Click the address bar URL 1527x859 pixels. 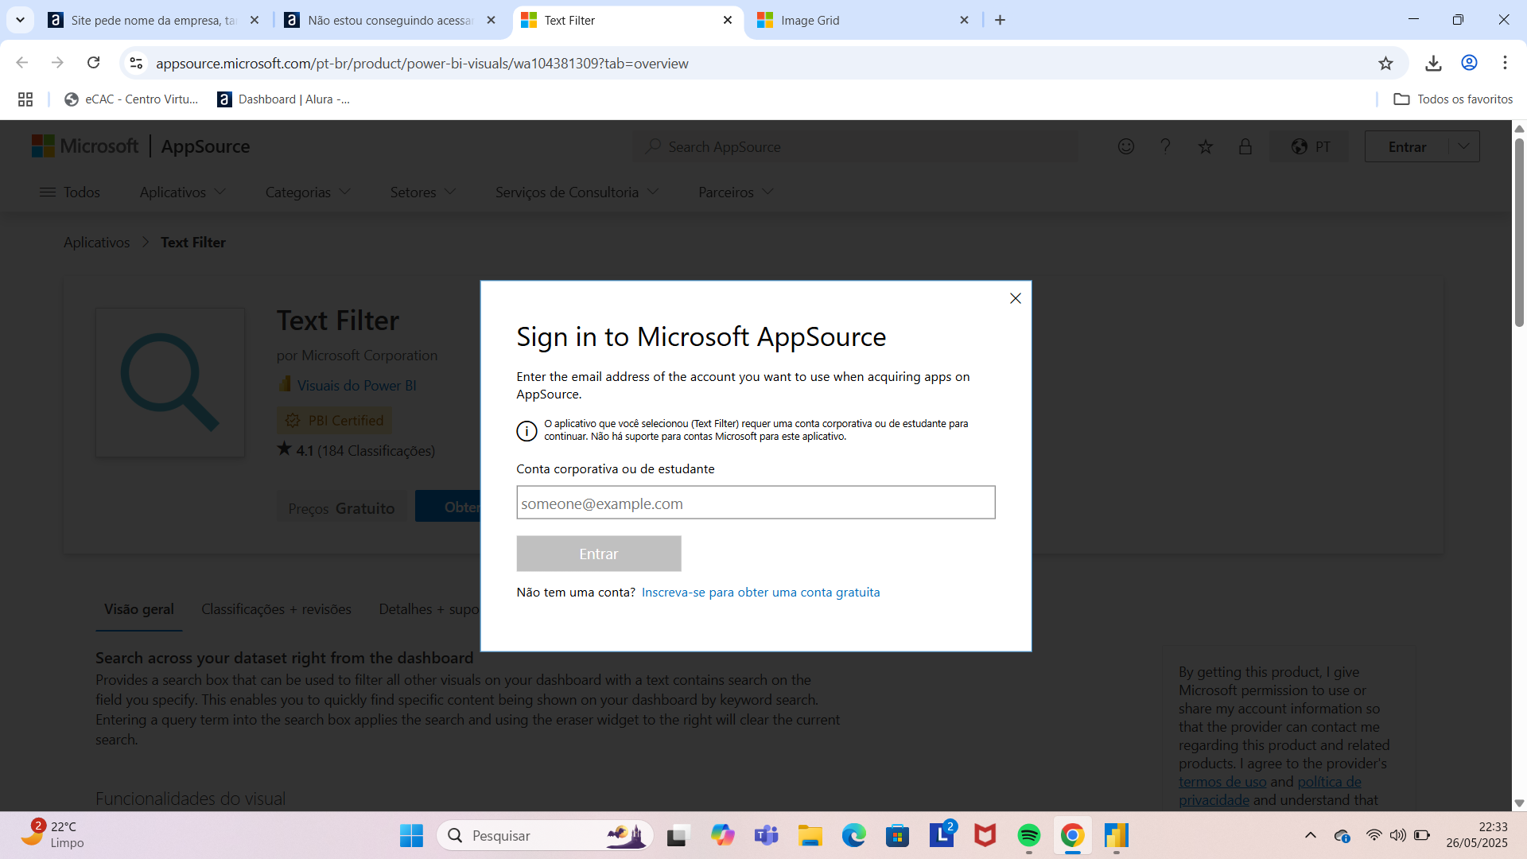tap(422, 64)
